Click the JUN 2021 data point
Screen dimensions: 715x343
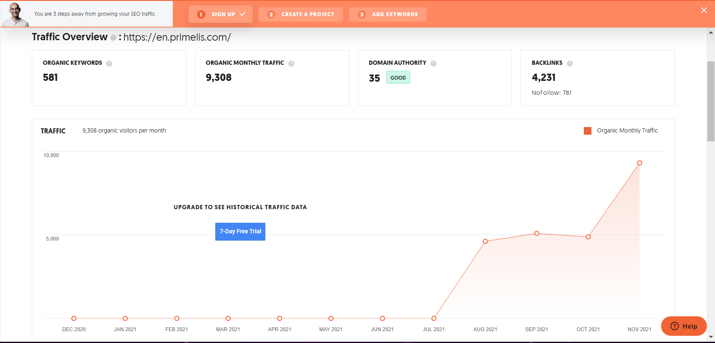click(x=383, y=318)
